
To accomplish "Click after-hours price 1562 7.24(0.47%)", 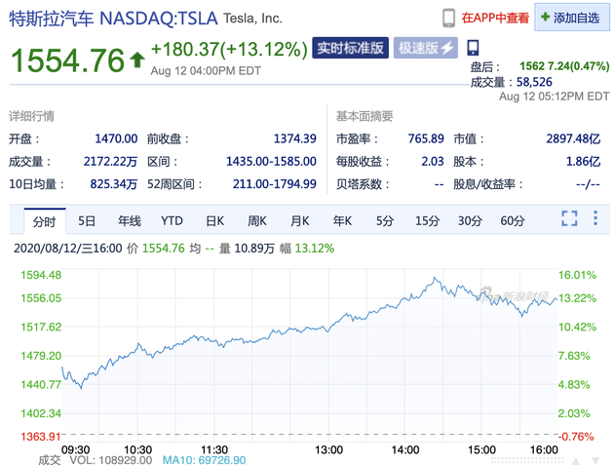I will [564, 66].
